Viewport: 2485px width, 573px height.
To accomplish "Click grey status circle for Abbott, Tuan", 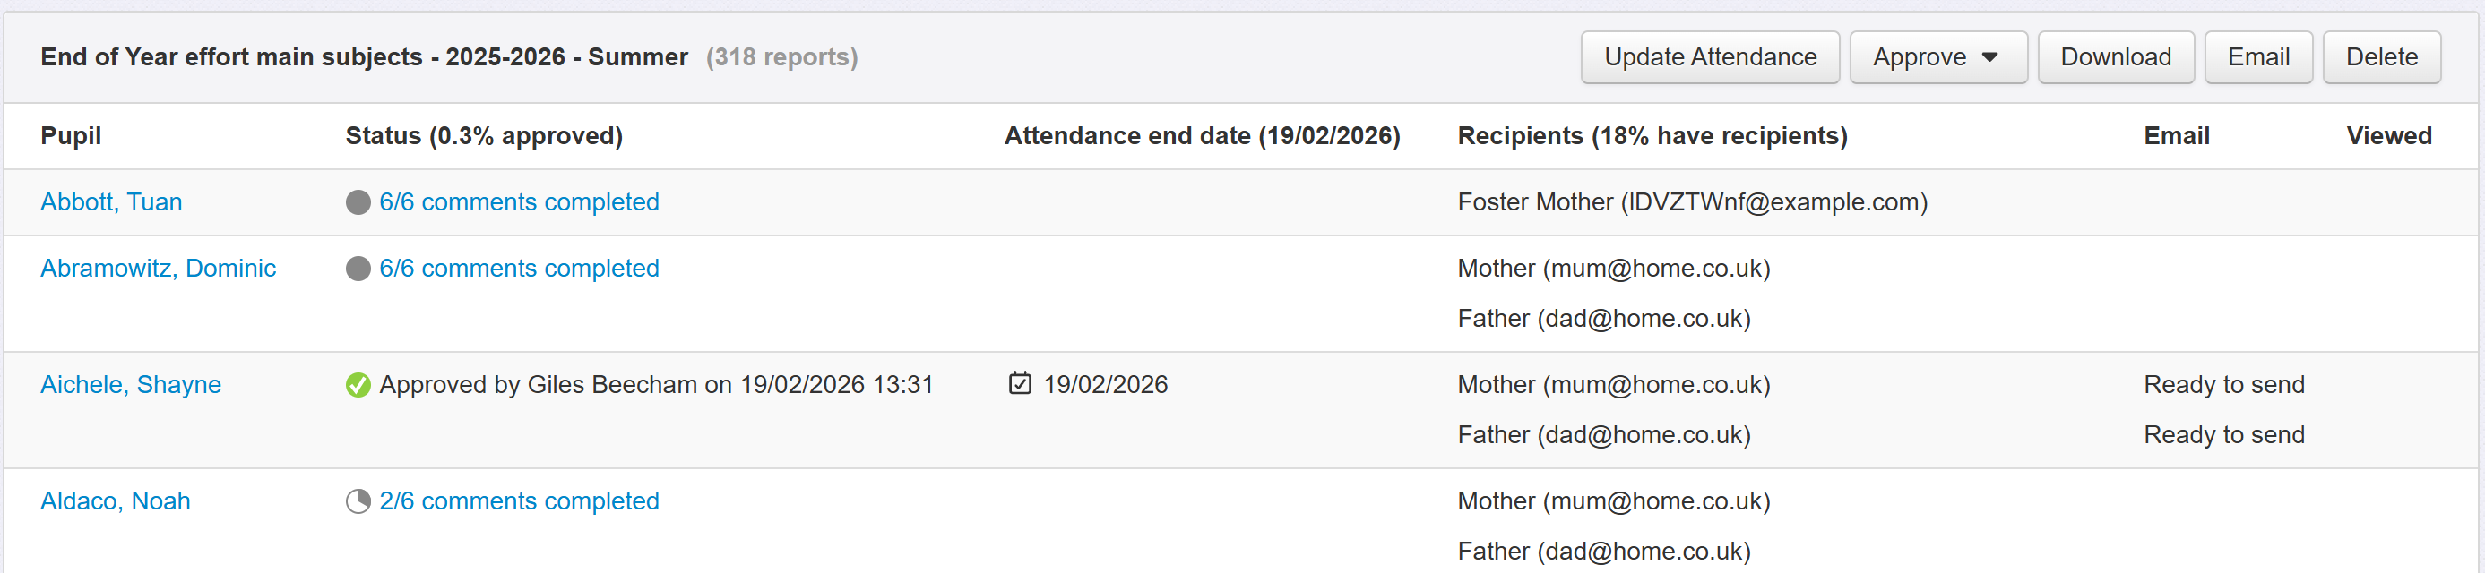I will tap(358, 202).
